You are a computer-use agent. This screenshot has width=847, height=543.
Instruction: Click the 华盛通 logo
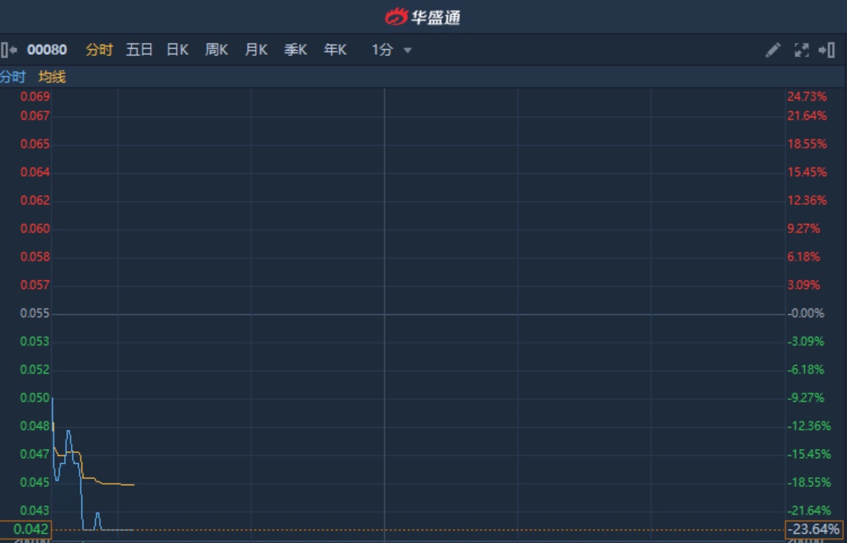422,17
